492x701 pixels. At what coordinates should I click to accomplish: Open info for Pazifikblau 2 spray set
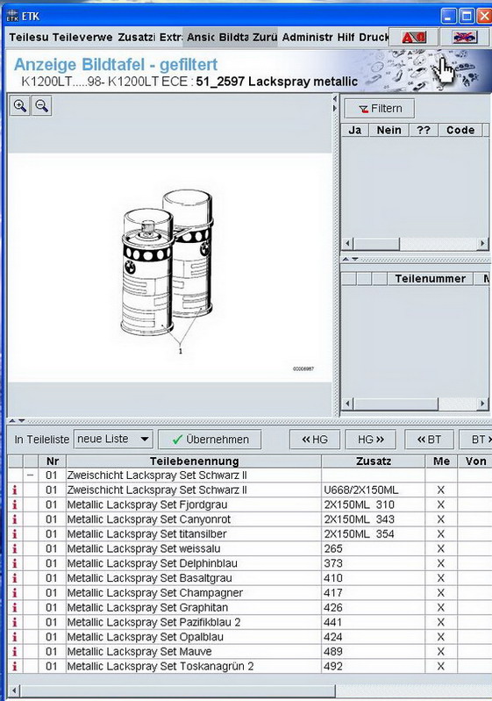tap(15, 622)
